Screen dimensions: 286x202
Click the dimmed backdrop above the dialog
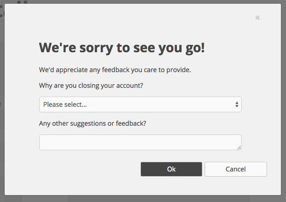click(x=143, y=1)
